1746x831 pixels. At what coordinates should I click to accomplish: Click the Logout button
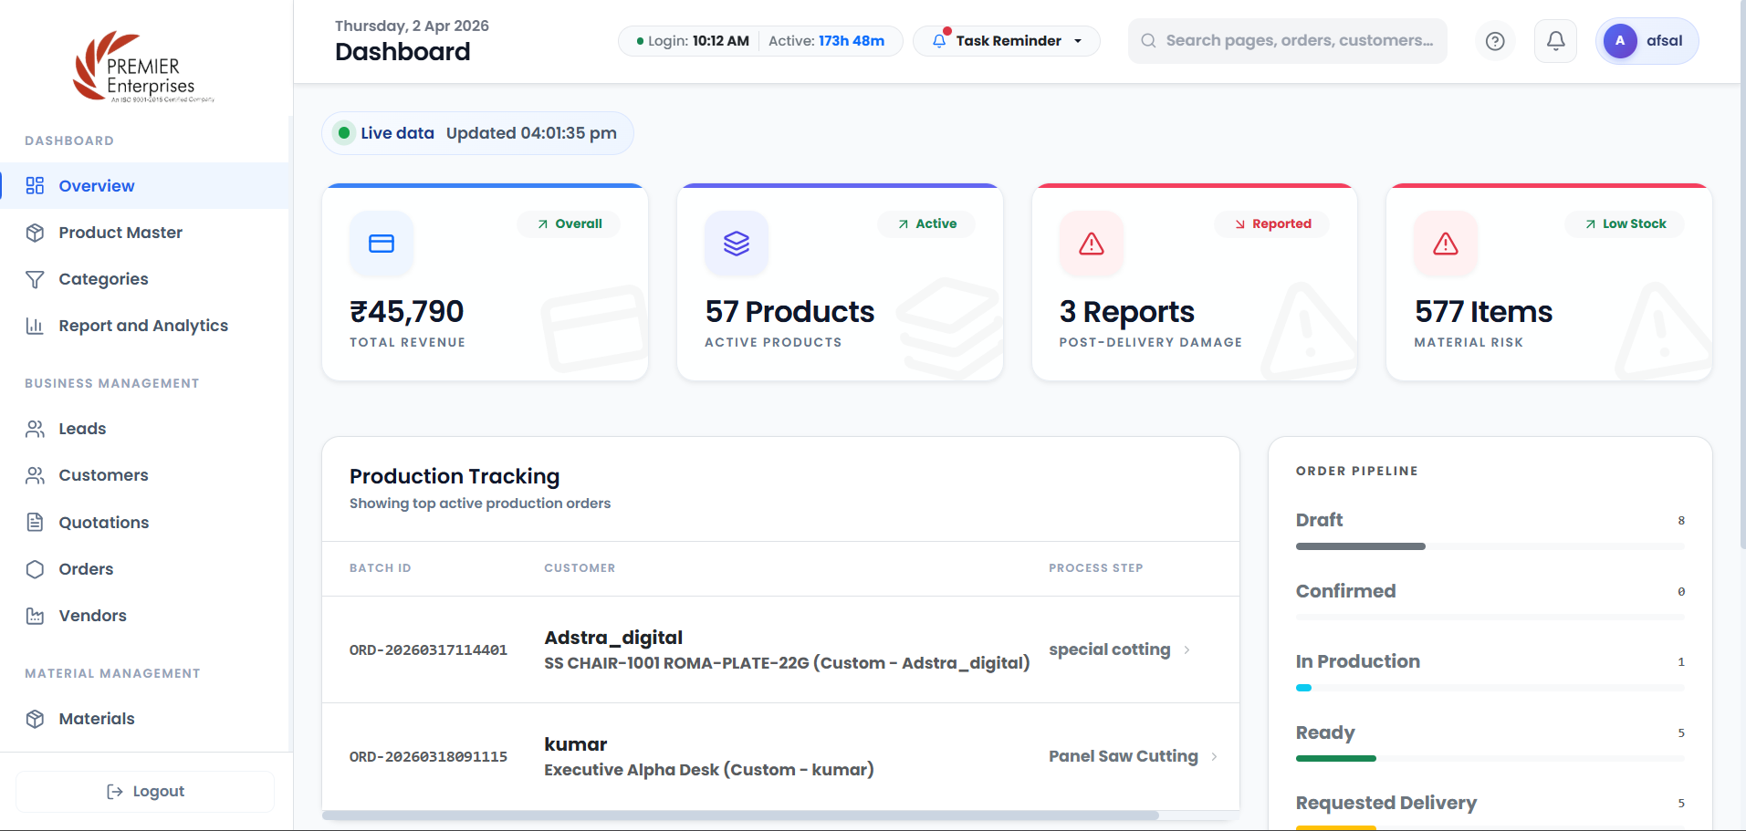[x=145, y=792]
